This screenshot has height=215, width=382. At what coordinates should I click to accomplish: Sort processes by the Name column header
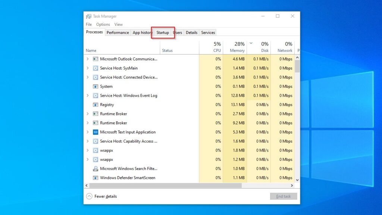91,50
